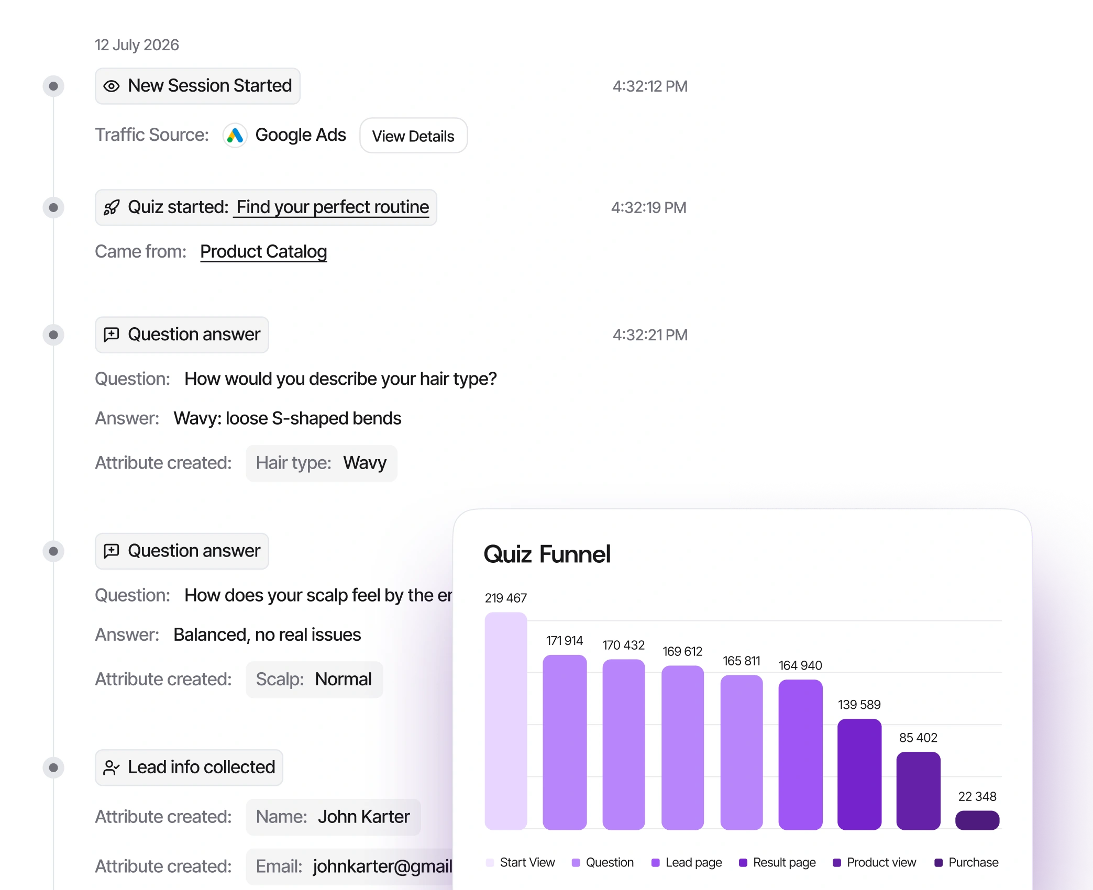Click the Purchase legend swatch
The image size is (1093, 890).
[939, 863]
